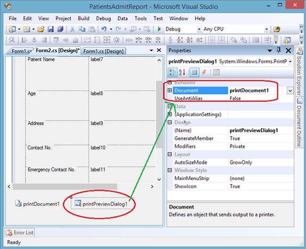
Task: Click the Paste icon in the toolbar
Action: click(92, 29)
